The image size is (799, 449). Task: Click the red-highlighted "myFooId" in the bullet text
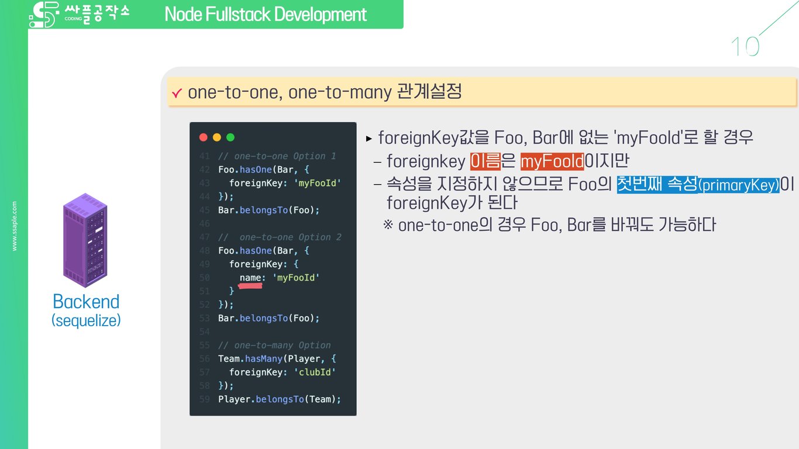552,161
